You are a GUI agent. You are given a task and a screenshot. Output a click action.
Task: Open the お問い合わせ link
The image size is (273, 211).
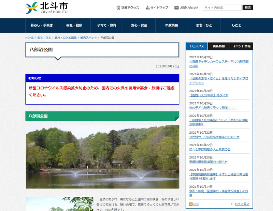point(189,7)
